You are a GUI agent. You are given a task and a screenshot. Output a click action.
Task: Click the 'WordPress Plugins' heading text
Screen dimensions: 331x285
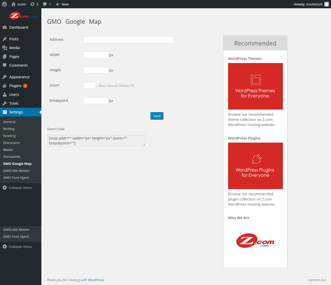[x=244, y=138]
